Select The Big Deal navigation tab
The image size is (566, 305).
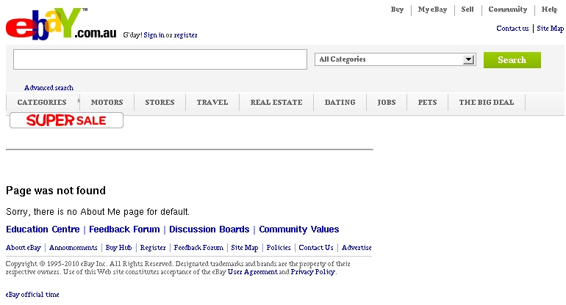(487, 102)
